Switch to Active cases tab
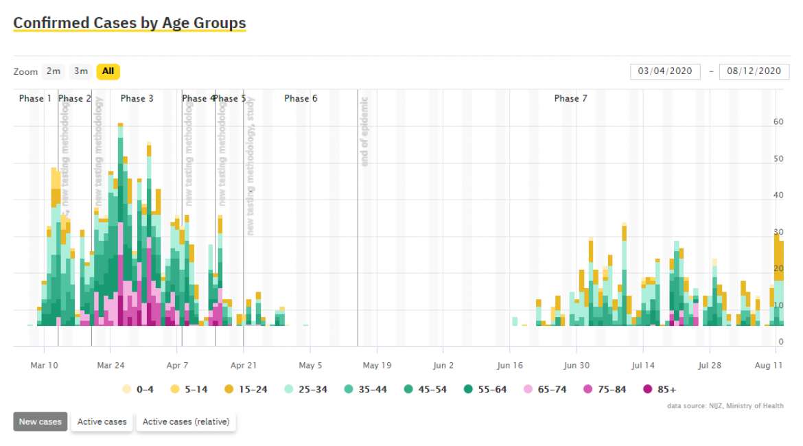Viewport: 803px width, 446px height. 102,421
